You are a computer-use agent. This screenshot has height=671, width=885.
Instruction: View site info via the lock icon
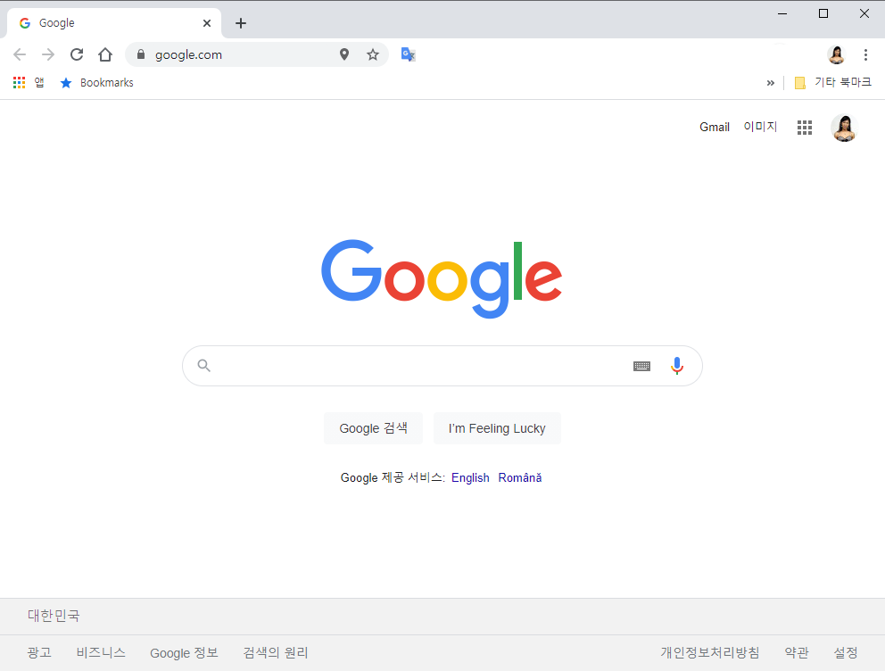click(141, 54)
